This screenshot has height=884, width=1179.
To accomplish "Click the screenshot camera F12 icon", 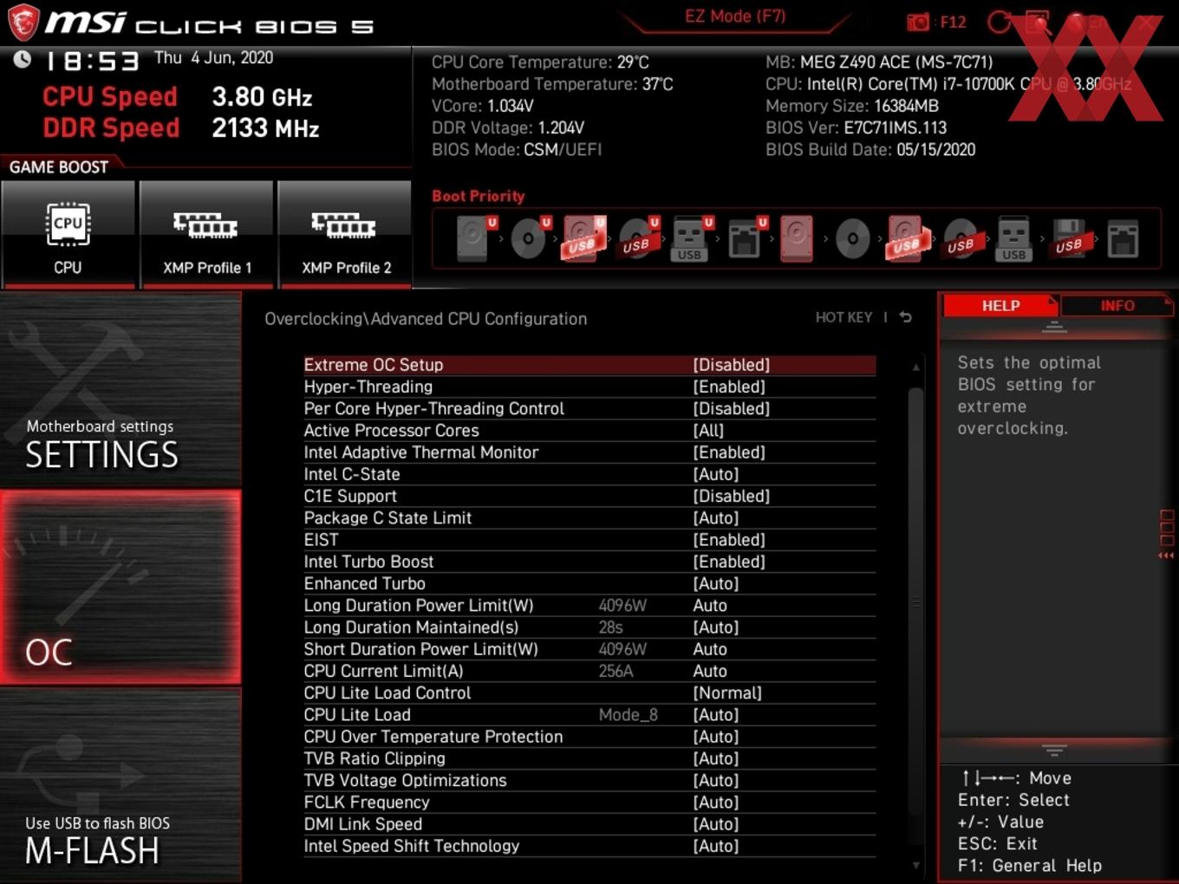I will tap(917, 23).
